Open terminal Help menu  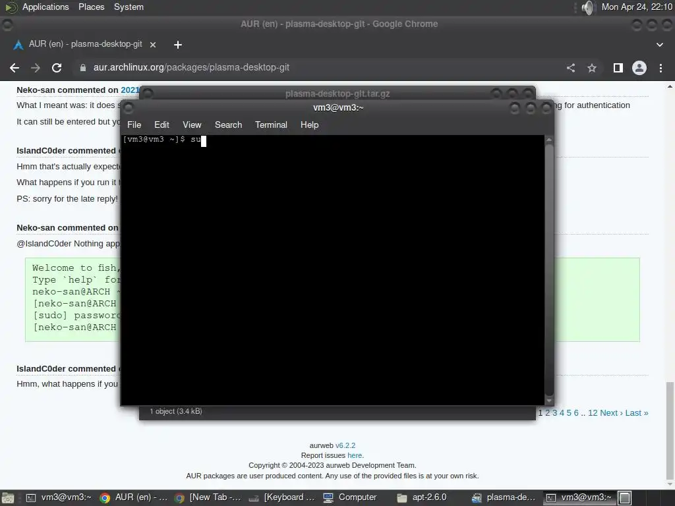pyautogui.click(x=309, y=125)
